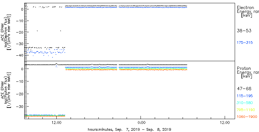The width and height of the screenshot is (259, 132).
Task: Click the log(Proton Flux) y-axis title
Action: 6,90
